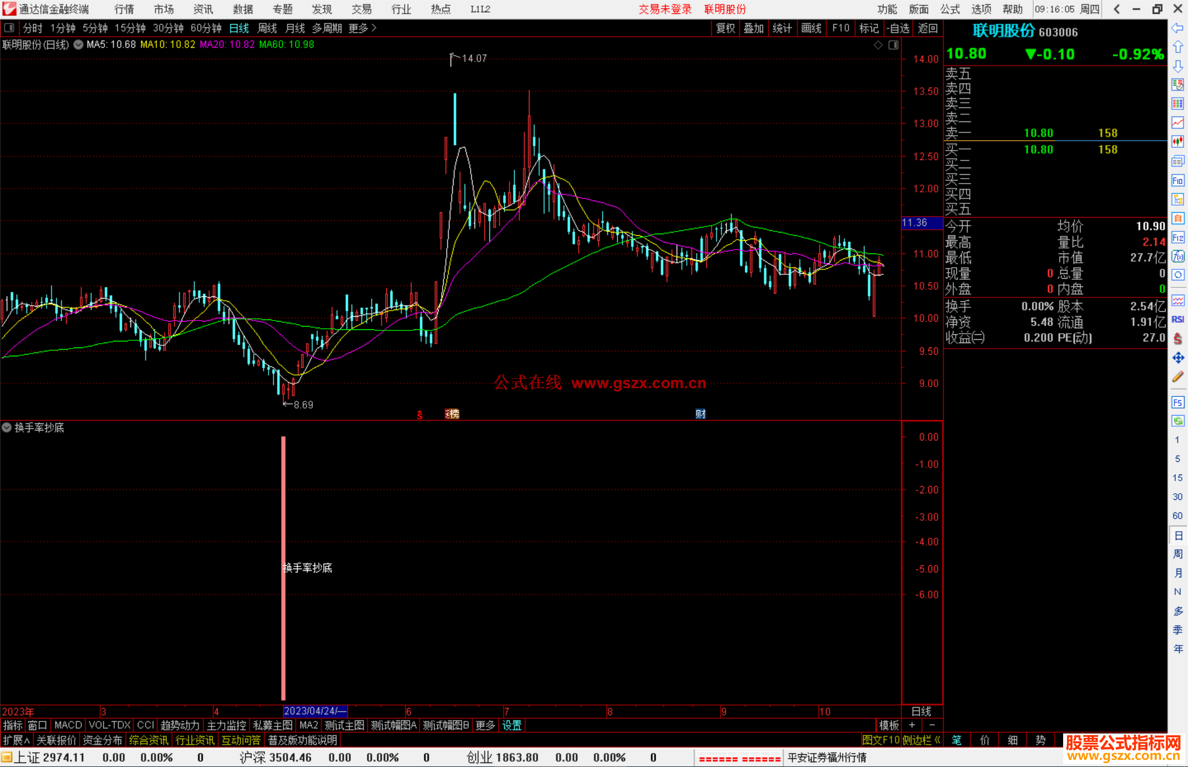1188x767 pixels.
Task: Open the 公式 menu
Action: 950,9
